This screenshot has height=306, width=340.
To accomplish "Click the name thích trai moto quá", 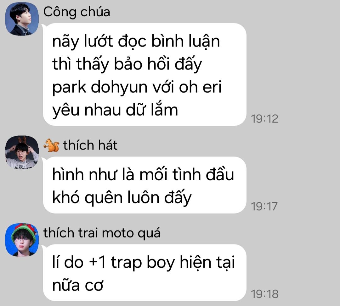I will click(x=102, y=233).
